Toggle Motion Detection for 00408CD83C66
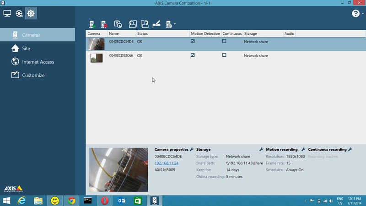The height and width of the screenshot is (206, 366). click(x=193, y=55)
